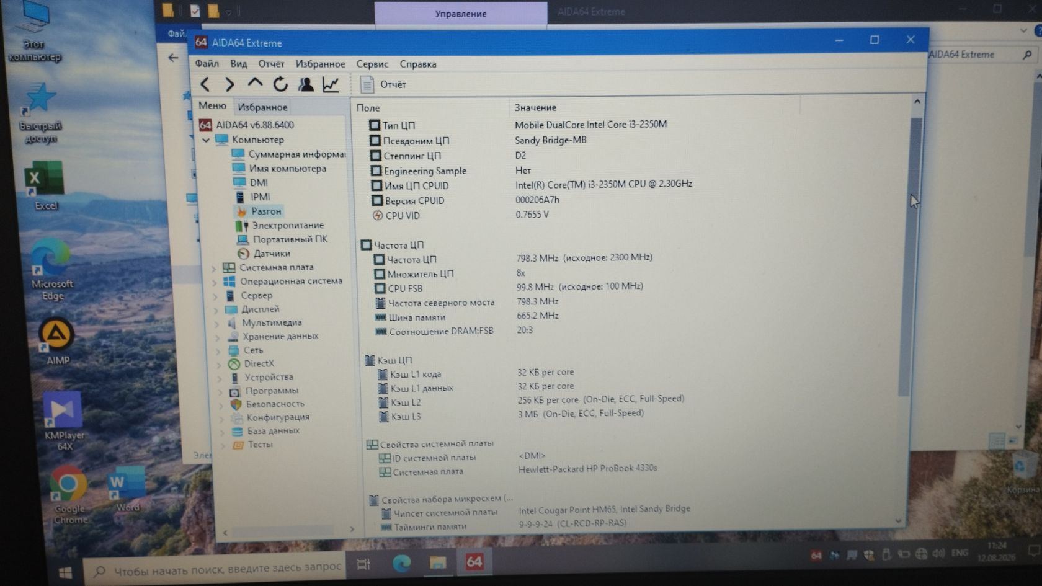The height and width of the screenshot is (586, 1042).
Task: Open the user profile toolbar icon
Action: (306, 84)
